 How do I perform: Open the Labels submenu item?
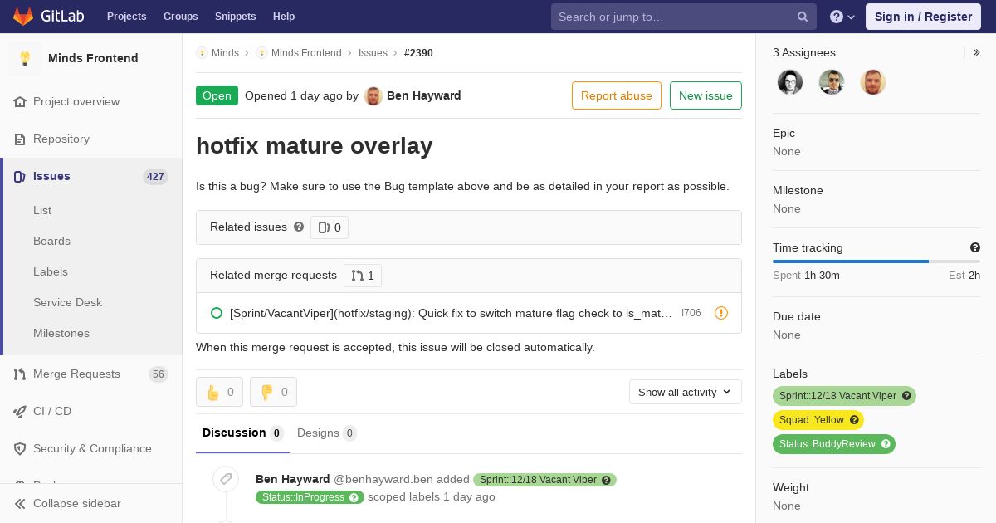pos(51,271)
